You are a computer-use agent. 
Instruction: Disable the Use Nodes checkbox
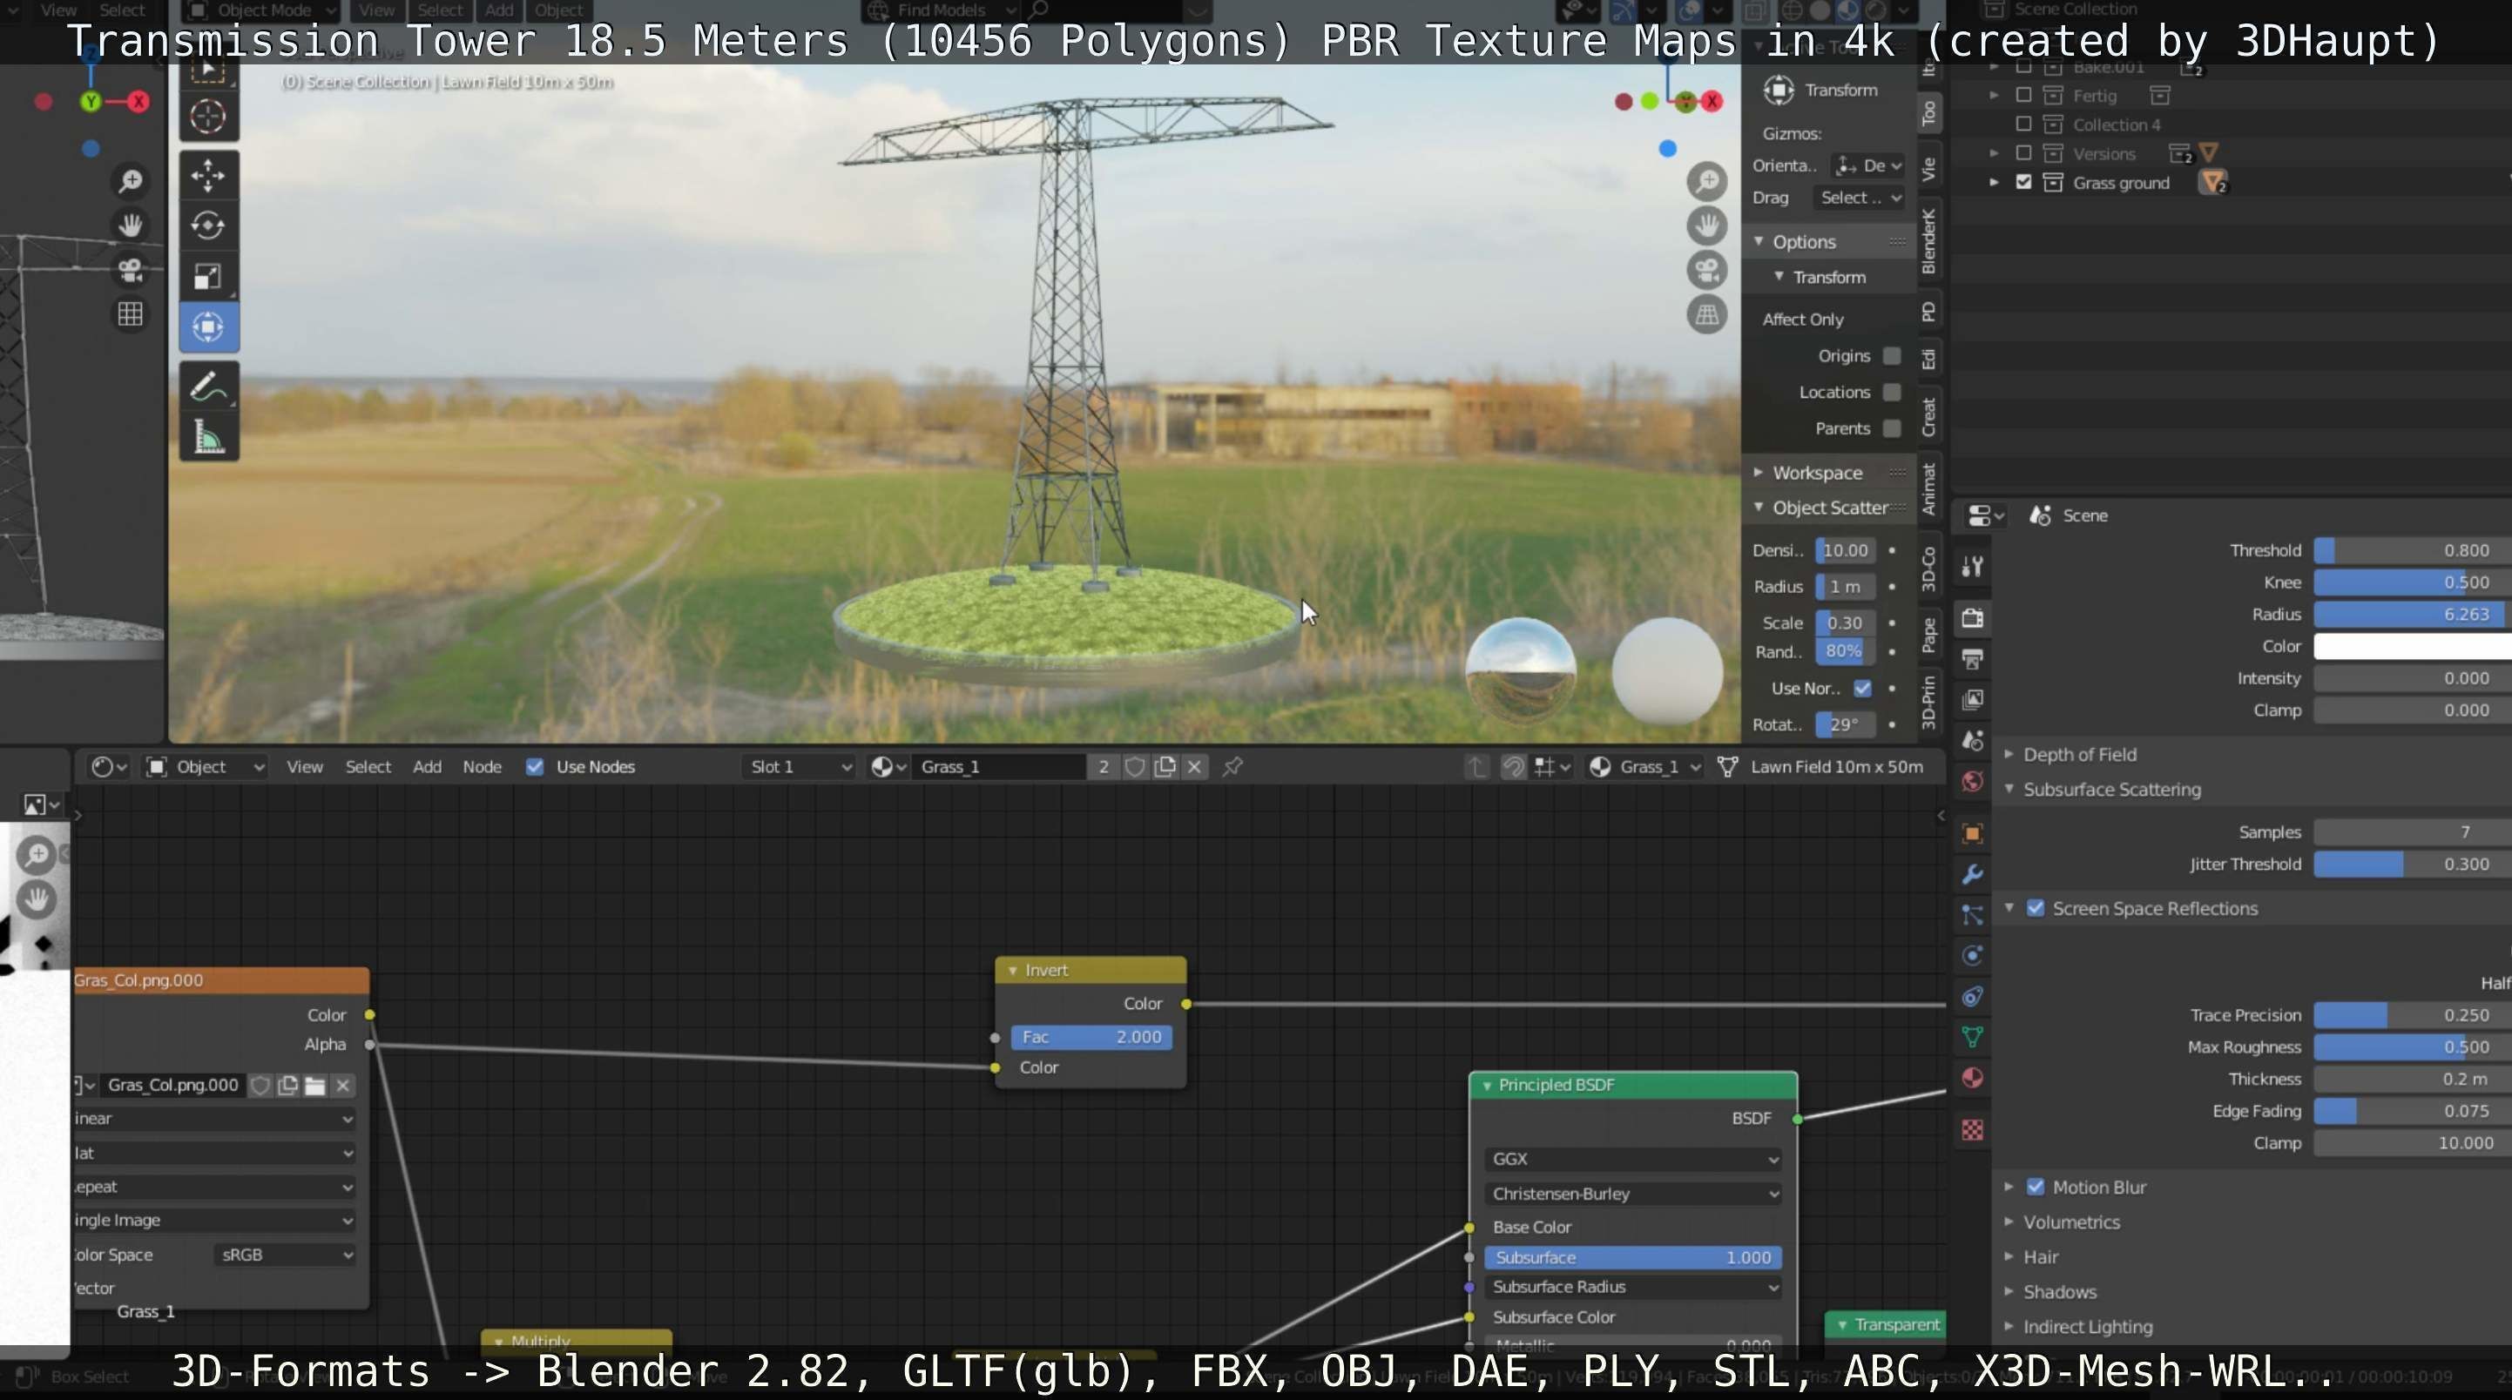pos(535,766)
